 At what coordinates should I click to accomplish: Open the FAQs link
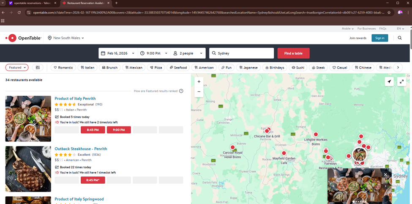382,28
